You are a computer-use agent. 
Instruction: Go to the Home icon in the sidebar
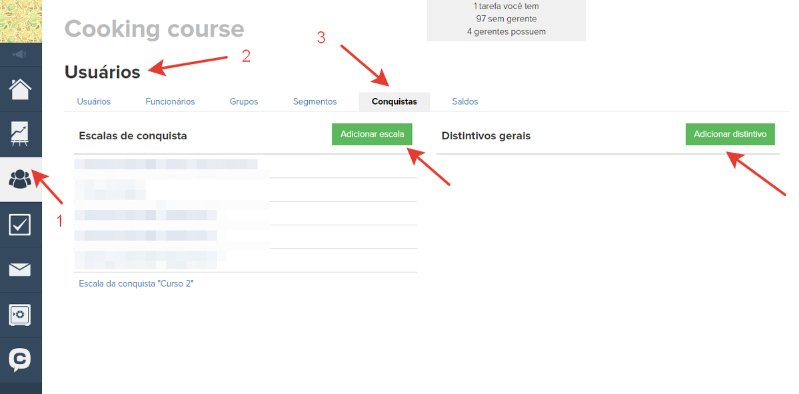(20, 88)
